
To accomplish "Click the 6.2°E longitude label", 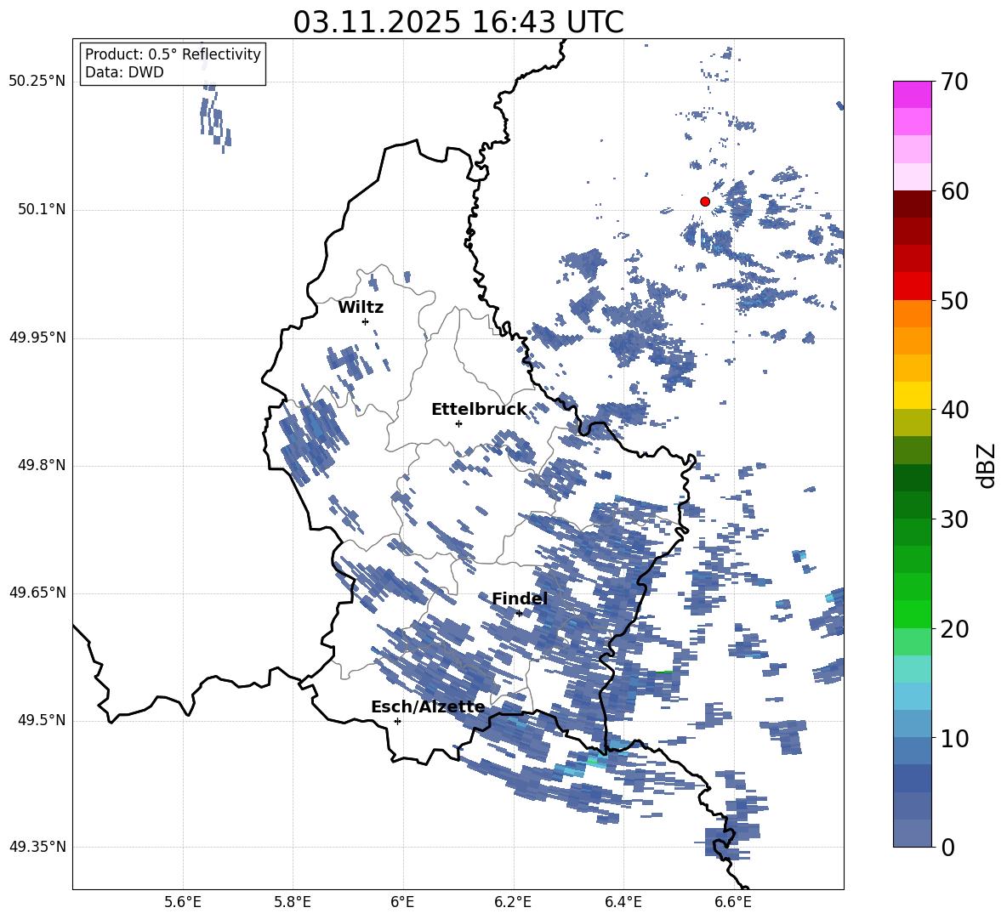I will click(x=513, y=902).
